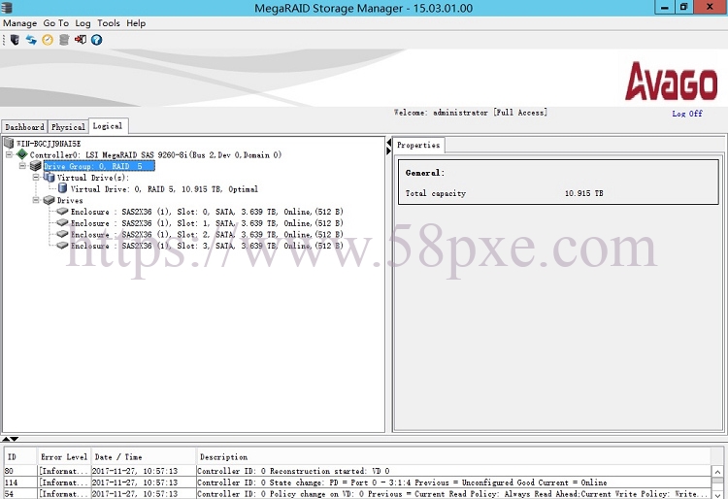Screen dimensions: 728x499
Task: Click the right expand arrow on pane divider
Action: click(388, 150)
